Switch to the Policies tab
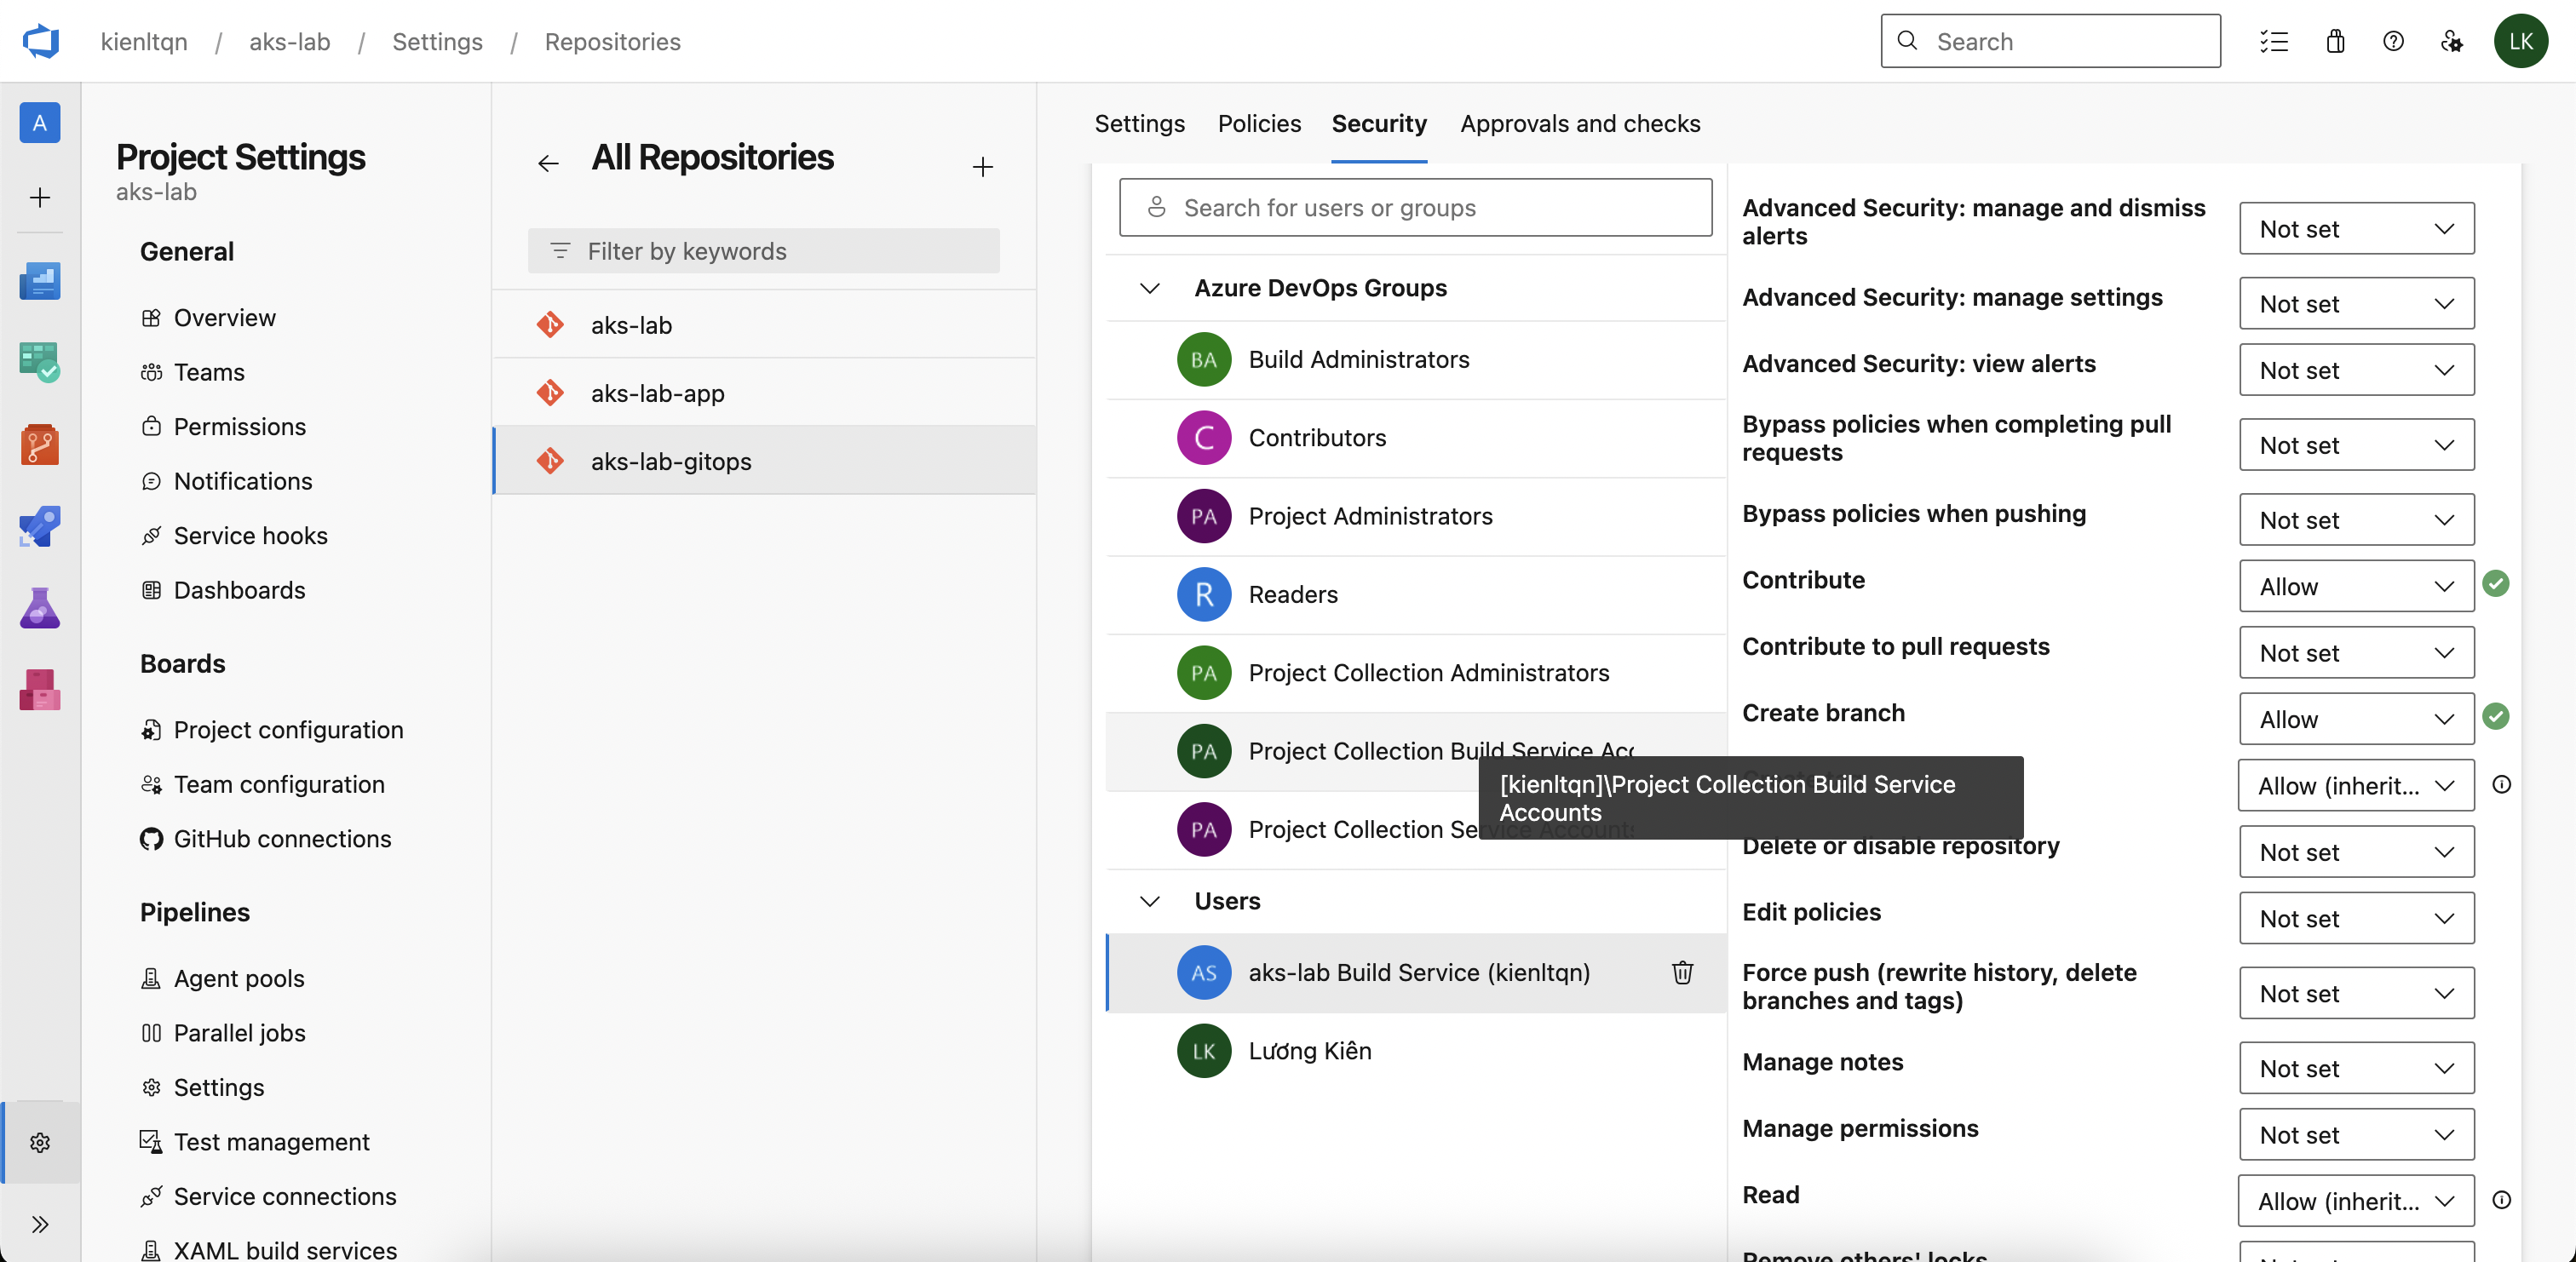The width and height of the screenshot is (2576, 1262). [1259, 123]
